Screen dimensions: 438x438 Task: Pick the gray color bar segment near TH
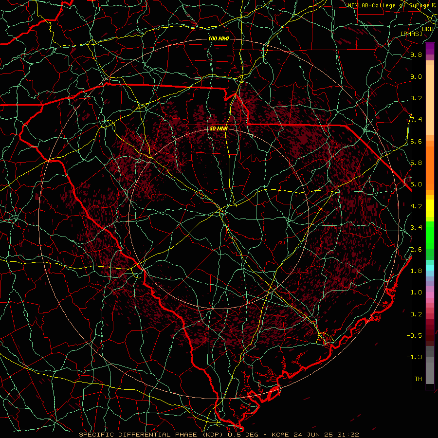pyautogui.click(x=430, y=373)
